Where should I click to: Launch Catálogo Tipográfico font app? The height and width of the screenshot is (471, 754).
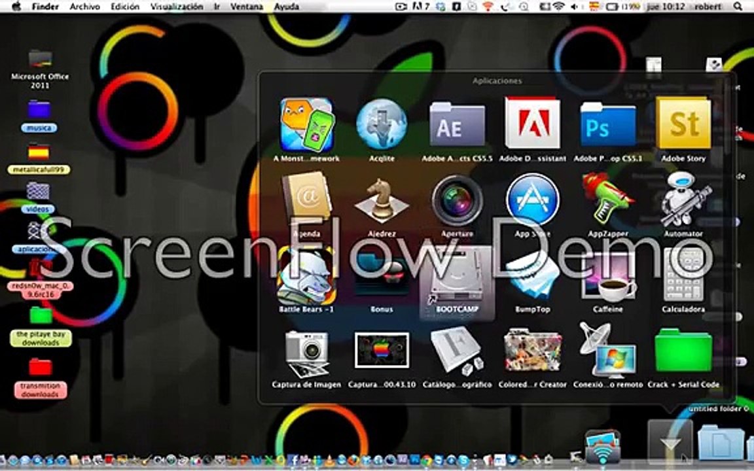pos(457,351)
